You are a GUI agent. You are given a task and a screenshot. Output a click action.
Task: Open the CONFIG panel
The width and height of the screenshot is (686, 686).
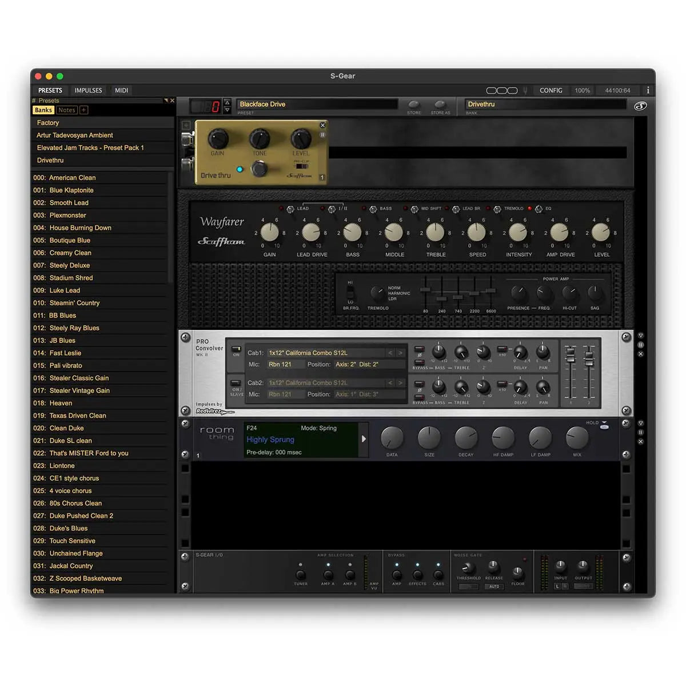pos(551,90)
